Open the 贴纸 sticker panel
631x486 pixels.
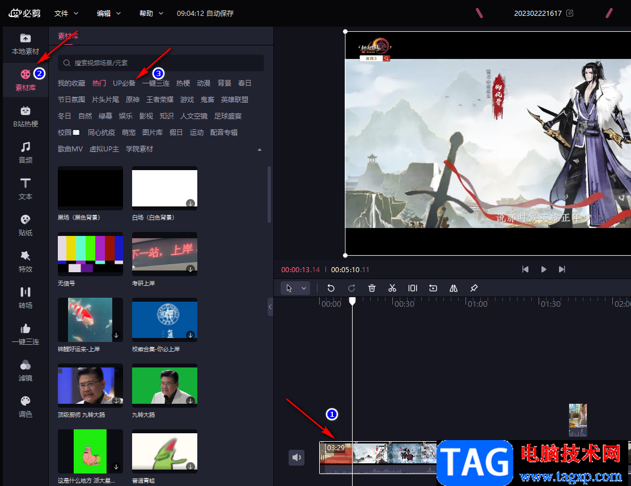pyautogui.click(x=26, y=226)
